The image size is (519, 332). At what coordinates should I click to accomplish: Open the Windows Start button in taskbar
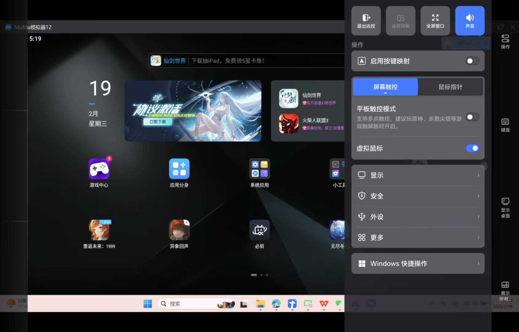pos(148,304)
